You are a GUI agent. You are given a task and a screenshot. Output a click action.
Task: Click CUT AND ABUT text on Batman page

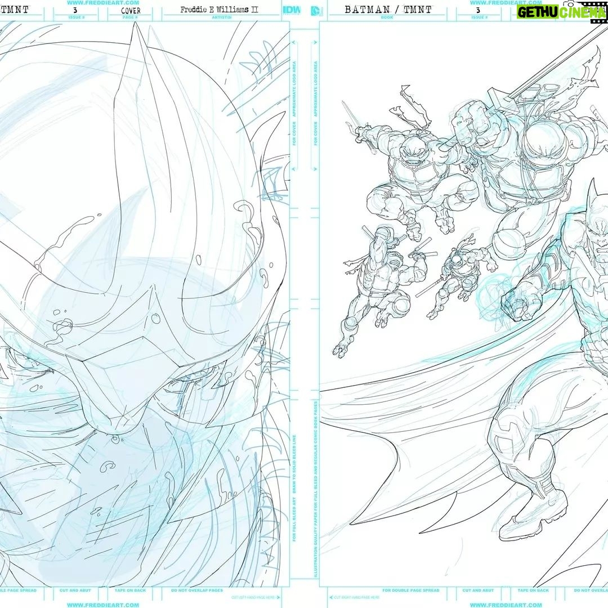(x=478, y=591)
